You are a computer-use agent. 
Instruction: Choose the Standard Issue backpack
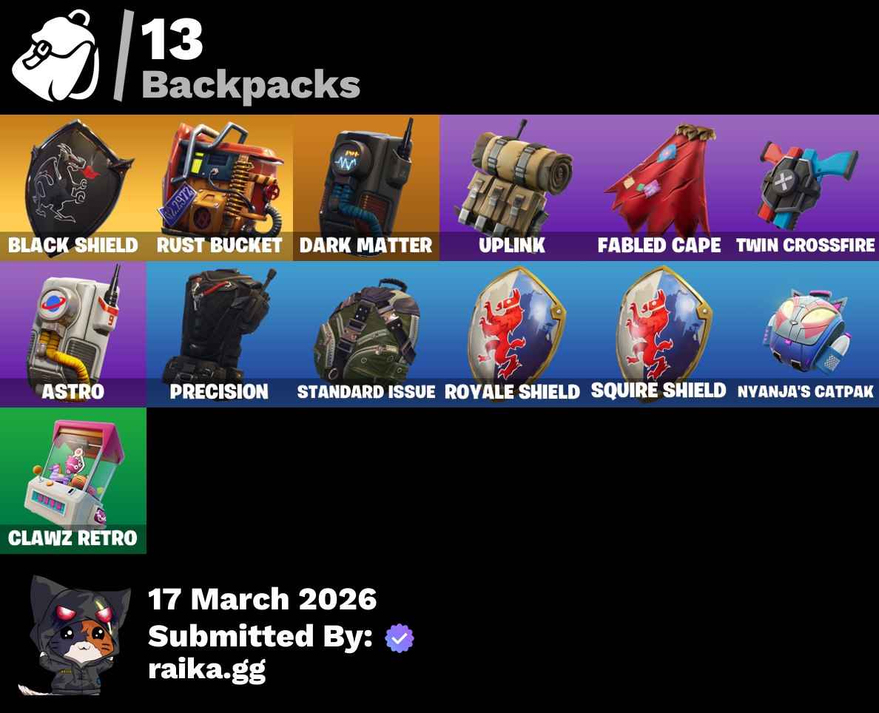pyautogui.click(x=366, y=334)
